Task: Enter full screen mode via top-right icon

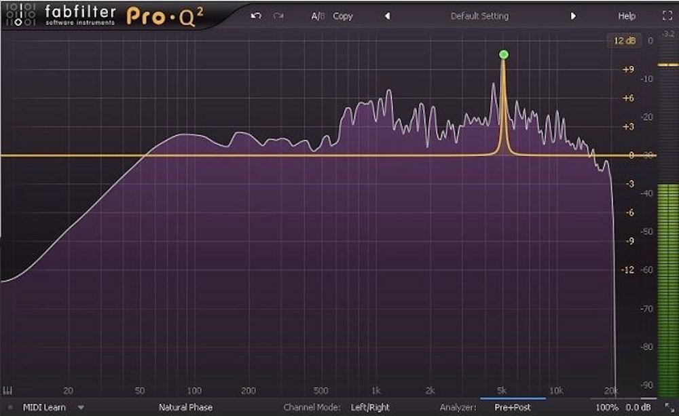Action: coord(666,16)
